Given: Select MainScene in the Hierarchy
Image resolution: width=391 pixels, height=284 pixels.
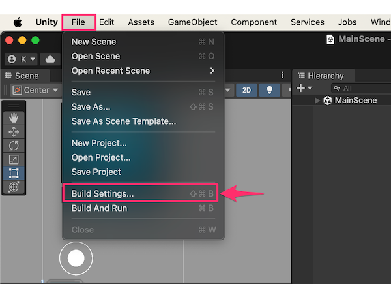Looking at the screenshot, I should [356, 100].
